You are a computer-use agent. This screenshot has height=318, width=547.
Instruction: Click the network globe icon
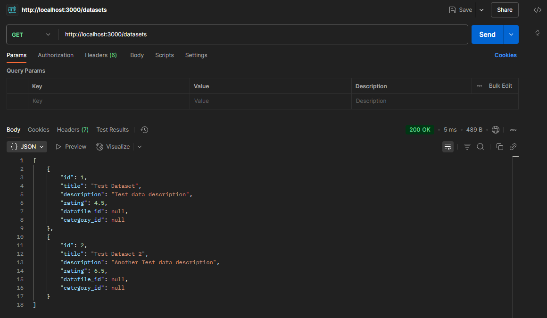[496, 130]
